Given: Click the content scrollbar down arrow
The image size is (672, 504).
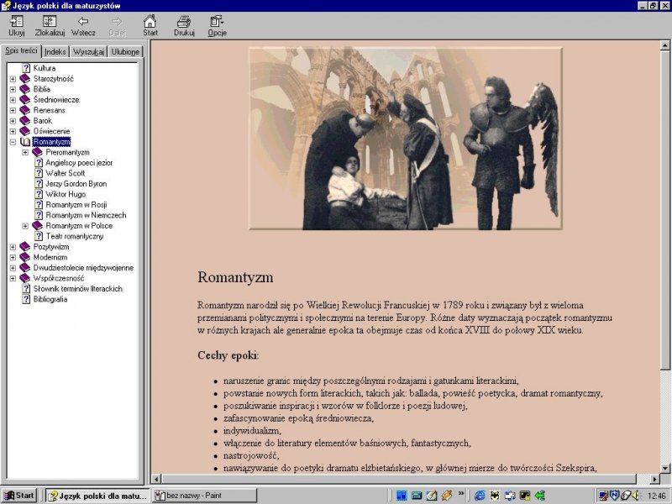Looking at the screenshot, I should click(666, 467).
